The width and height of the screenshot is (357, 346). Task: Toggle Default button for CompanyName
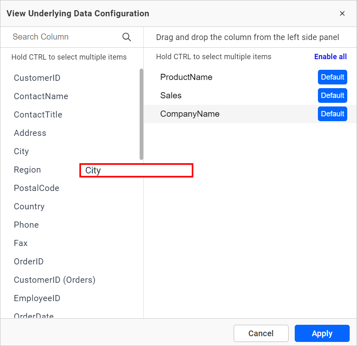(x=332, y=114)
